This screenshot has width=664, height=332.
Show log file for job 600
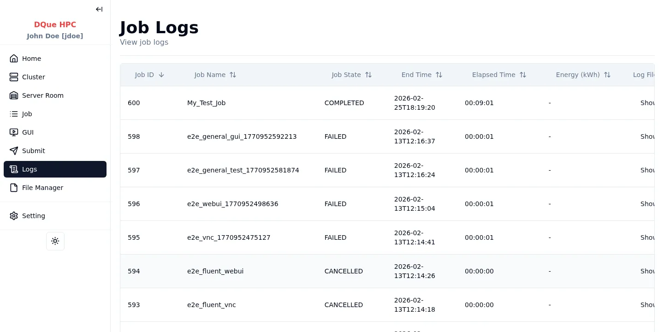(647, 103)
